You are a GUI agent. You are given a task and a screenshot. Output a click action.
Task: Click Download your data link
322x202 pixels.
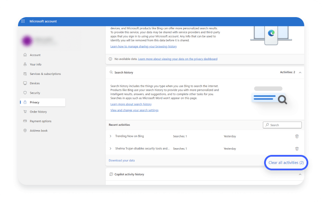tap(122, 160)
